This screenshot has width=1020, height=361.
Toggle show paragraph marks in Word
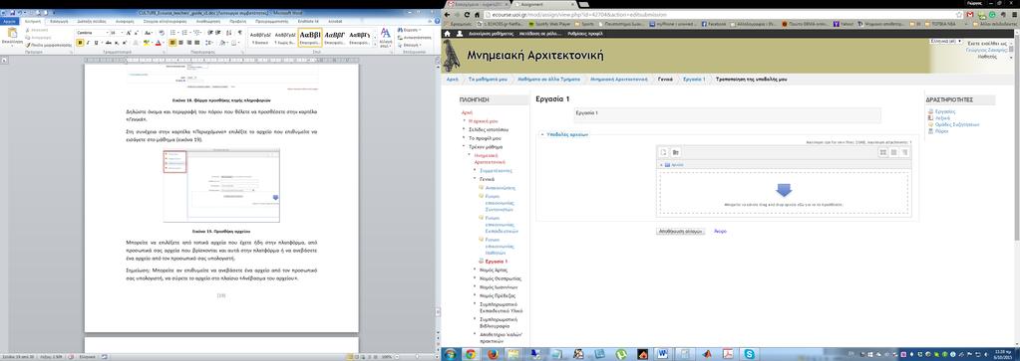pyautogui.click(x=240, y=33)
